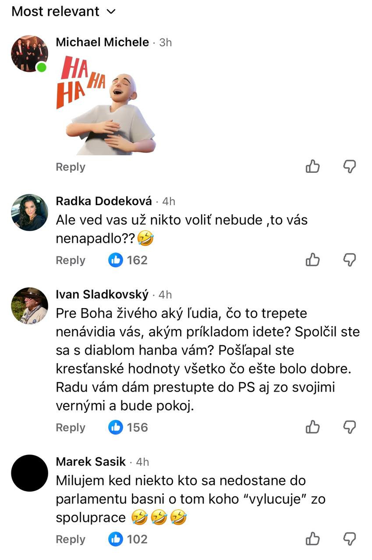The image size is (372, 560).
Task: Dislike Michael Michele's HAHA sticker comment
Action: tap(349, 166)
